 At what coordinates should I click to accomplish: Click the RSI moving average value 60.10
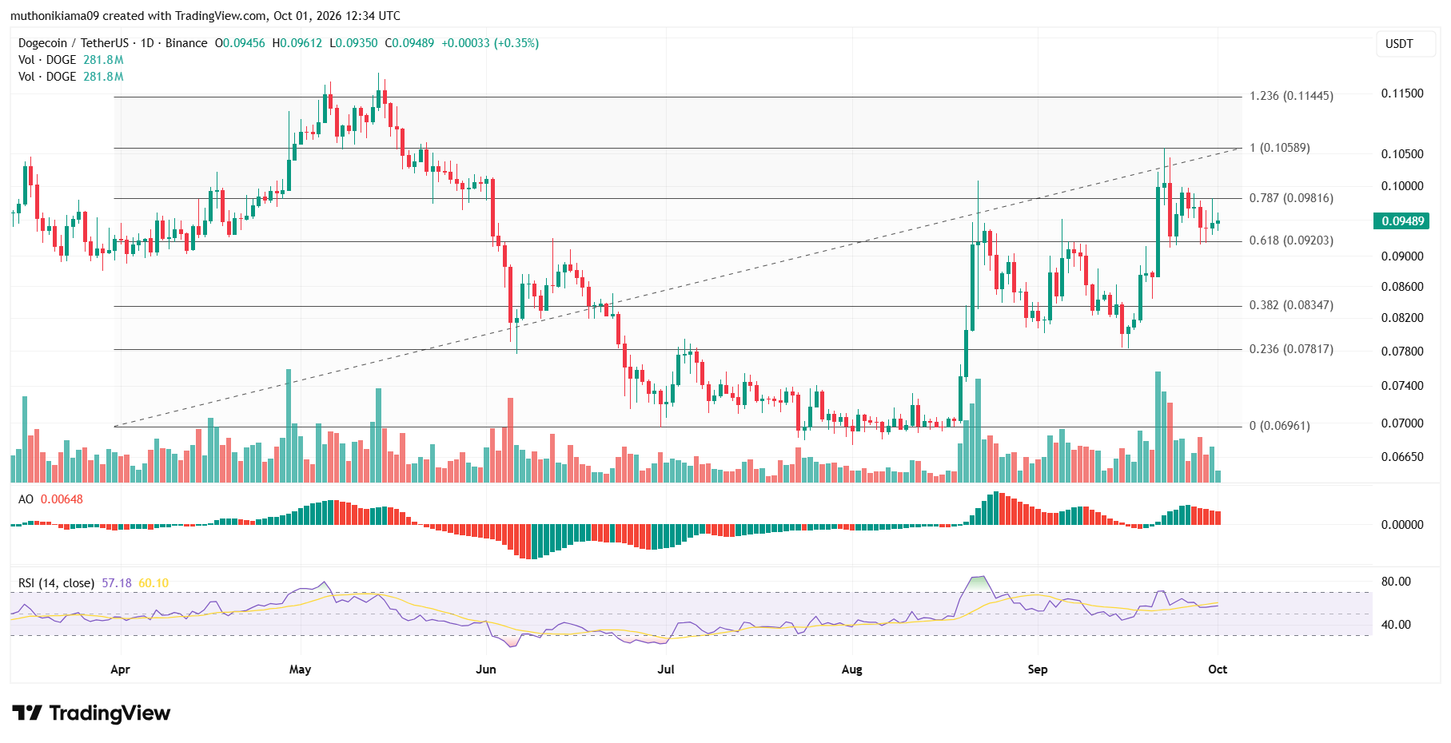(x=153, y=583)
